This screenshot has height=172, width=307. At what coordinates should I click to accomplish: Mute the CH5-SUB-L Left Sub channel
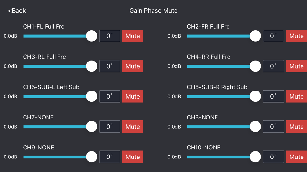pos(132,96)
